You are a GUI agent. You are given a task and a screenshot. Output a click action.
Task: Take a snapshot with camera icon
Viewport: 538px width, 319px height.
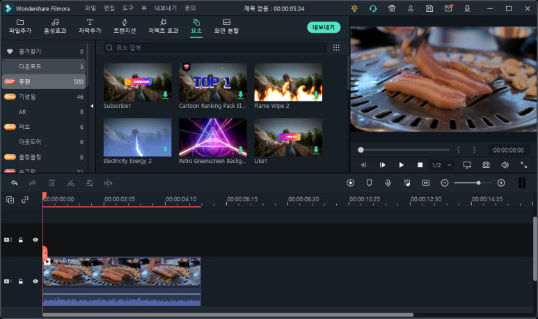tap(486, 165)
